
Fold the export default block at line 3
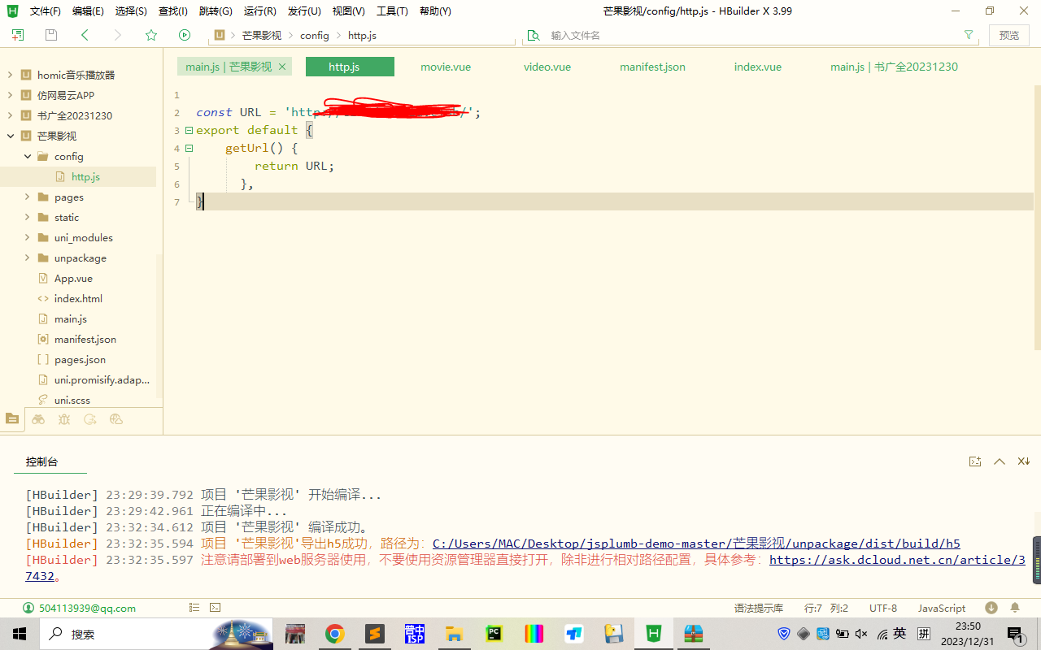point(189,130)
